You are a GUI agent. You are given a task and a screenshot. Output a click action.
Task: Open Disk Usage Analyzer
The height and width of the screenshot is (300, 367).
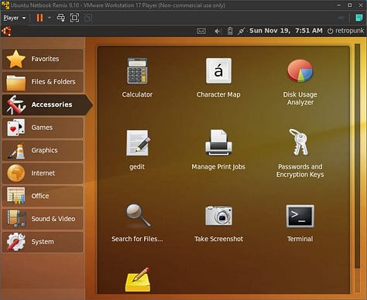pyautogui.click(x=300, y=81)
